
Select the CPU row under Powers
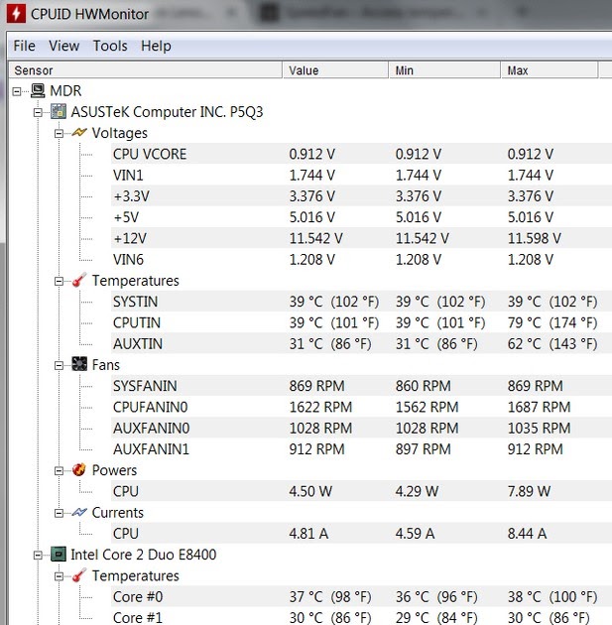pyautogui.click(x=361, y=491)
